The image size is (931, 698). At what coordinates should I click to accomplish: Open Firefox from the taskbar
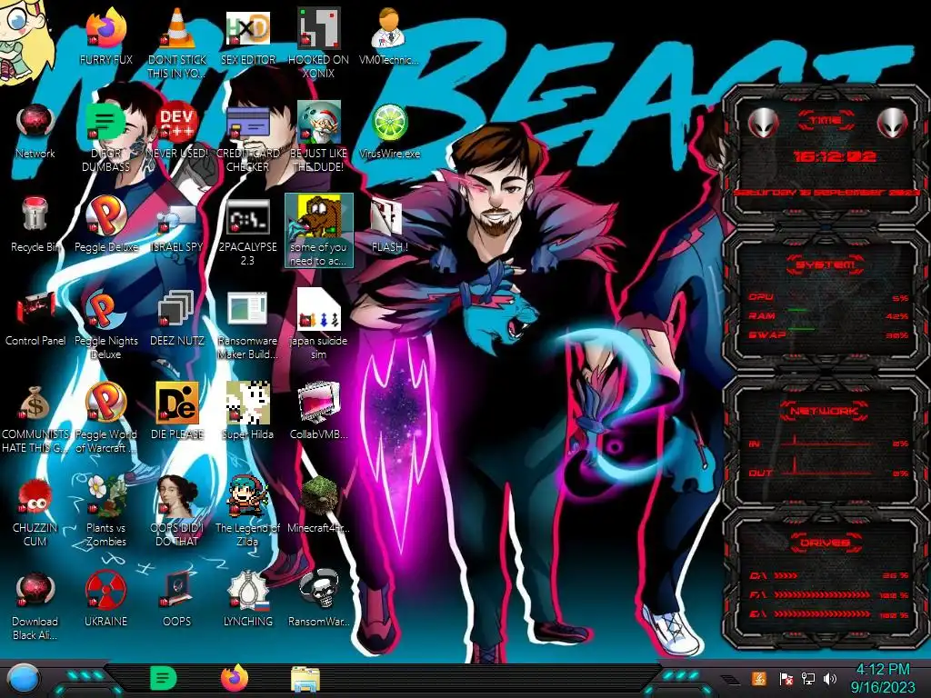click(x=235, y=678)
